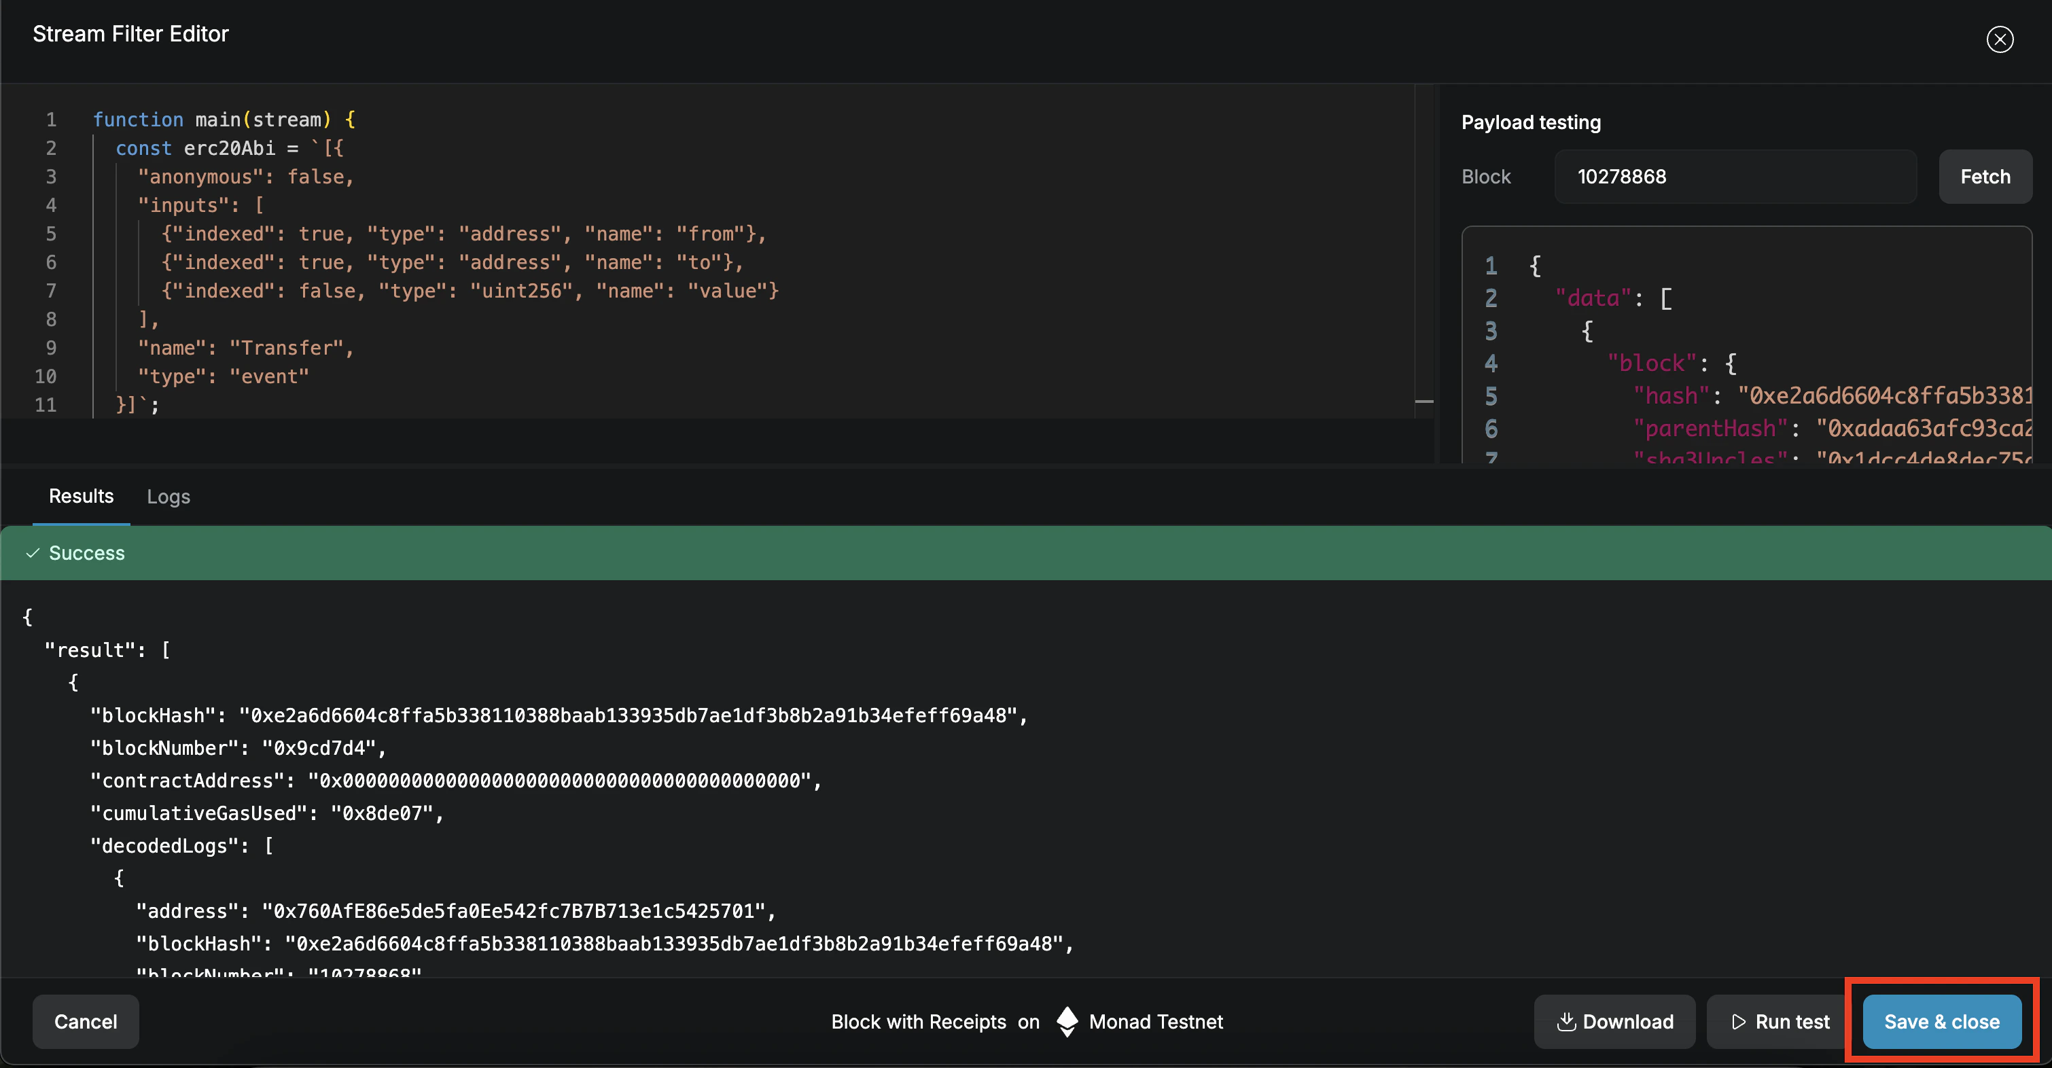Image resolution: width=2052 pixels, height=1068 pixels.
Task: Click the Success checkmark icon
Action: point(33,554)
